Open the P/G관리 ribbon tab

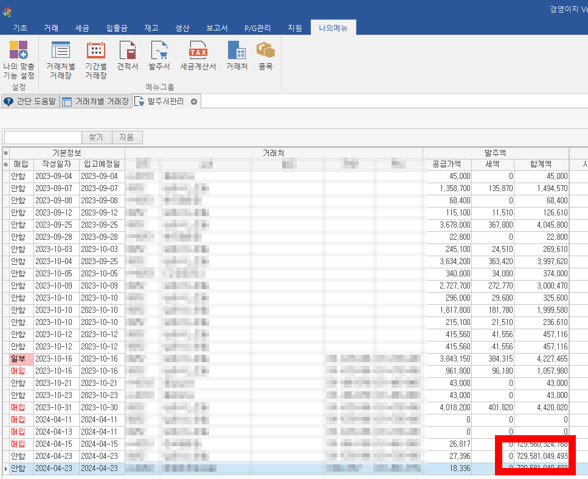(257, 28)
